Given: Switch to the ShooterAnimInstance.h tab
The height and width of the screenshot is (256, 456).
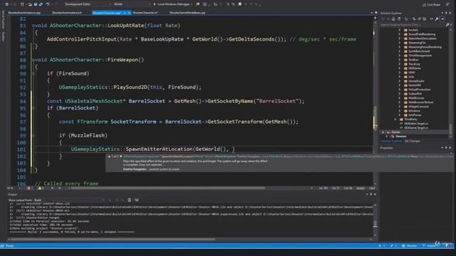Looking at the screenshot, I should coord(67,13).
